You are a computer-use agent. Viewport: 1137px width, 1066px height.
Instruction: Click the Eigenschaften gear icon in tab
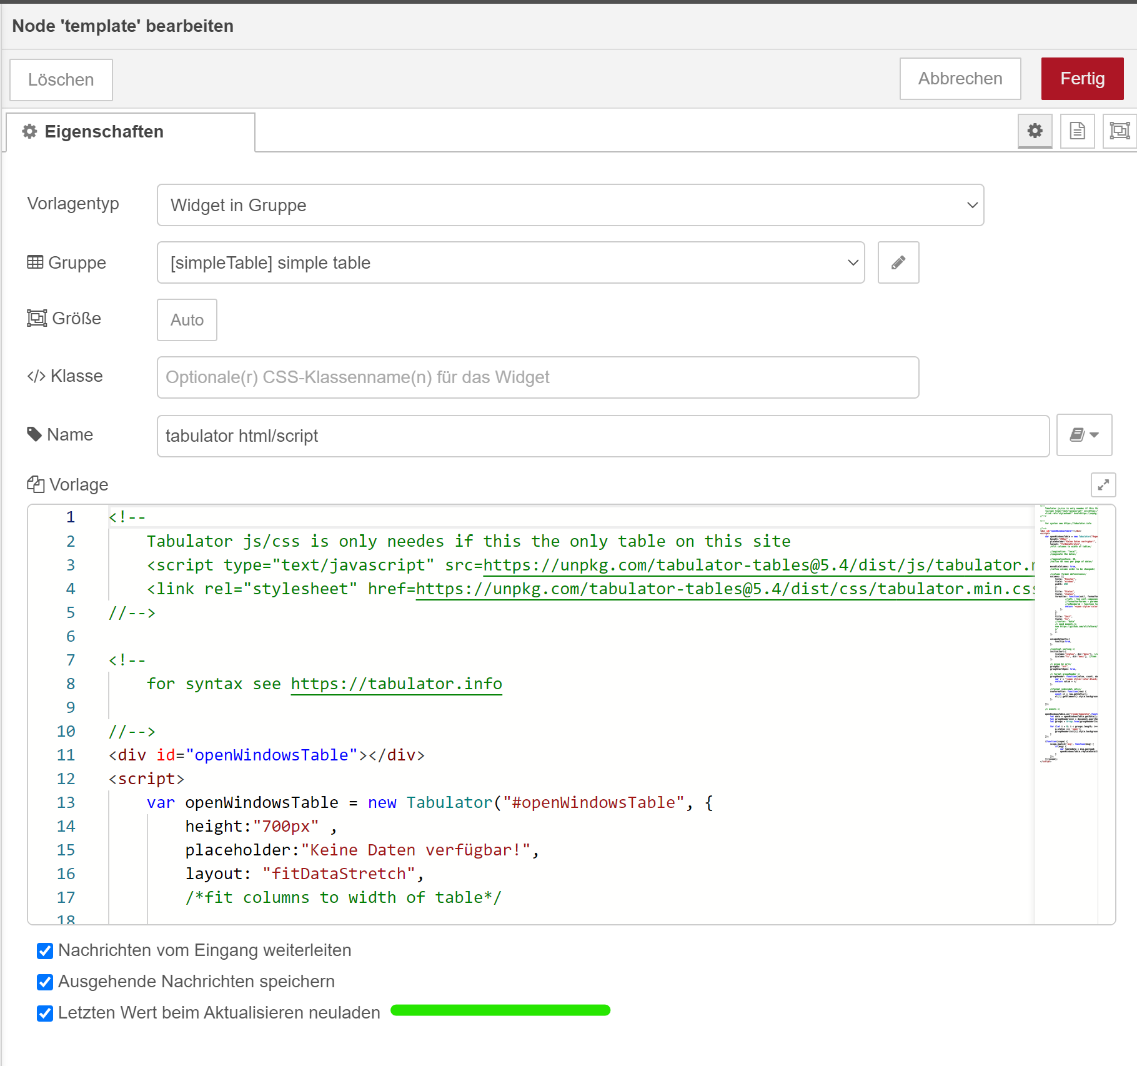(29, 131)
